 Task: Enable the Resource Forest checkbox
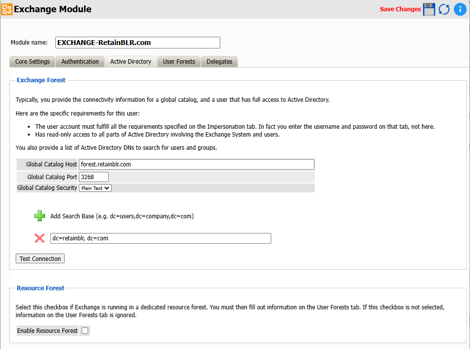[x=85, y=331]
